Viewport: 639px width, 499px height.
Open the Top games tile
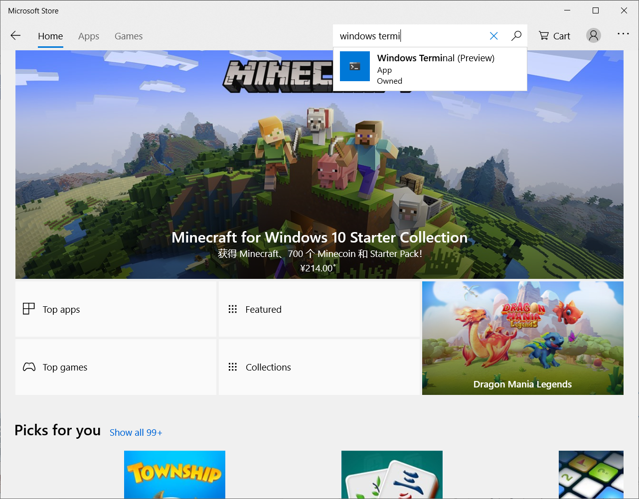(116, 367)
